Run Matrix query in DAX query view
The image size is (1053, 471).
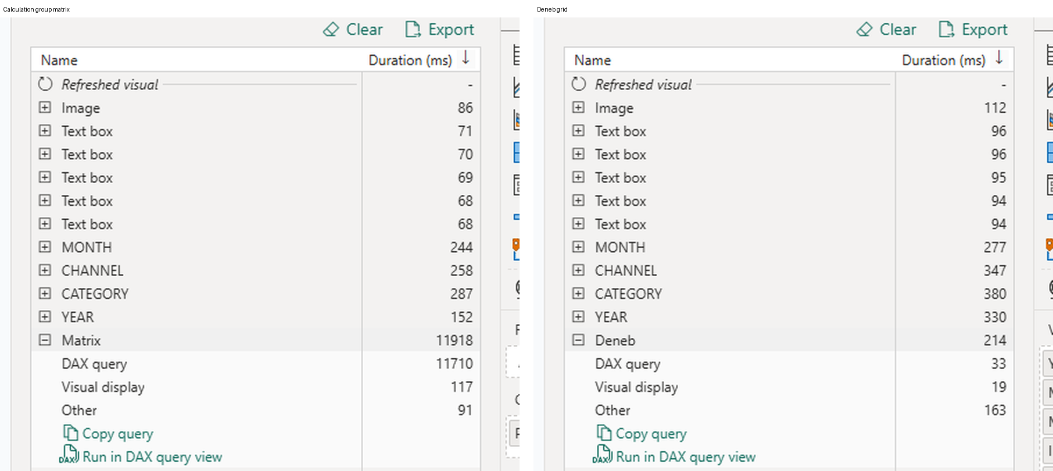(x=141, y=457)
